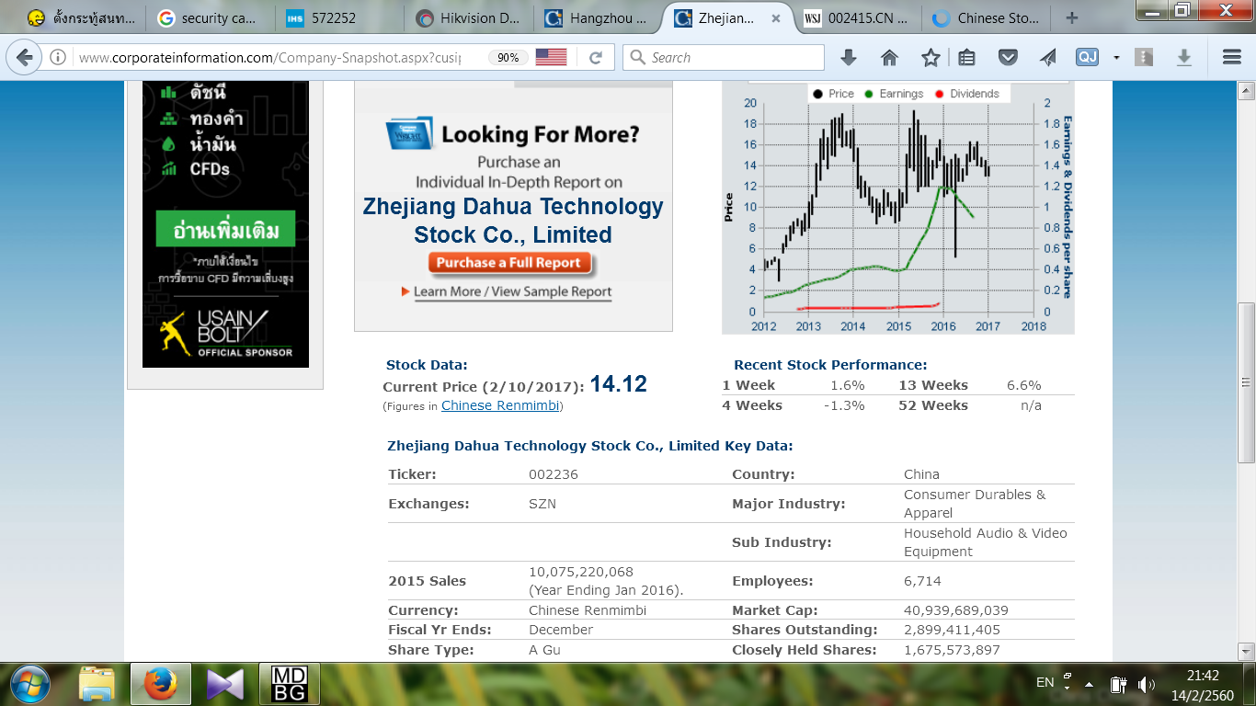Open the 90% zoom level indicator

508,57
